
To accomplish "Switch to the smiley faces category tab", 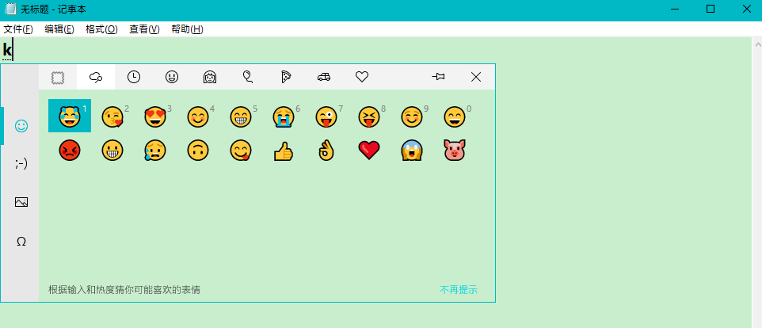I will coord(172,77).
